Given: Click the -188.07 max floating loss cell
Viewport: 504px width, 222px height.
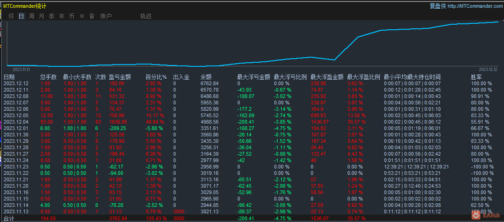Looking at the screenshot, I should tap(245, 96).
